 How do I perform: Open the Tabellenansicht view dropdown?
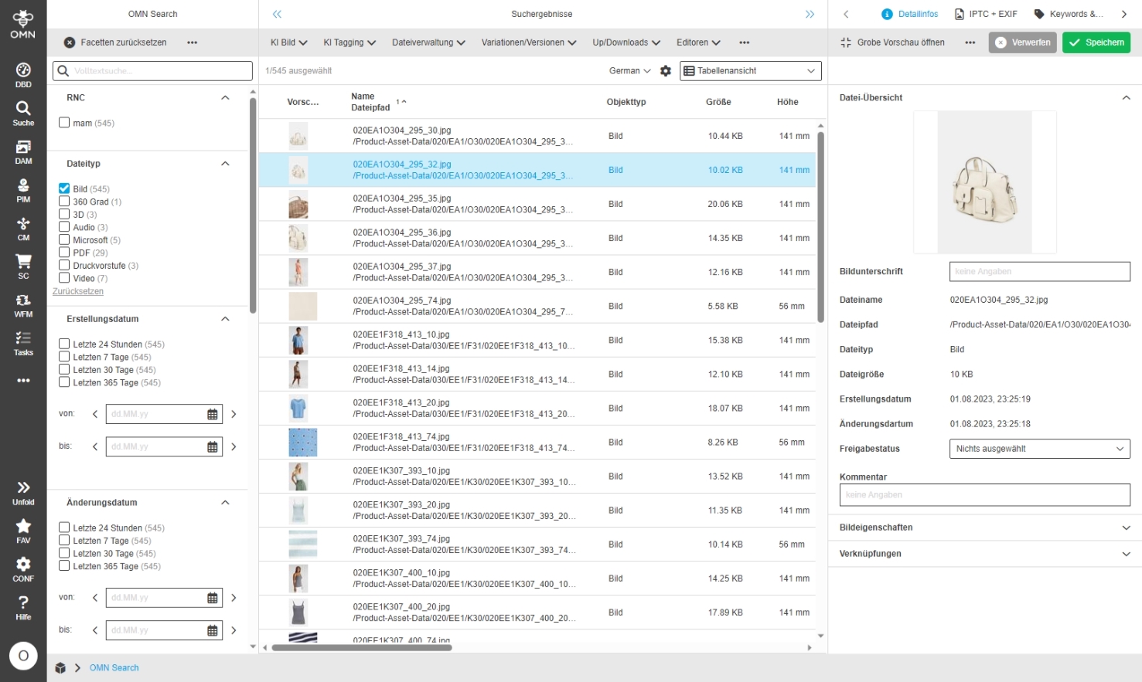point(750,71)
